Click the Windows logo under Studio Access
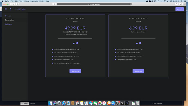188x106 pixels. point(77,43)
